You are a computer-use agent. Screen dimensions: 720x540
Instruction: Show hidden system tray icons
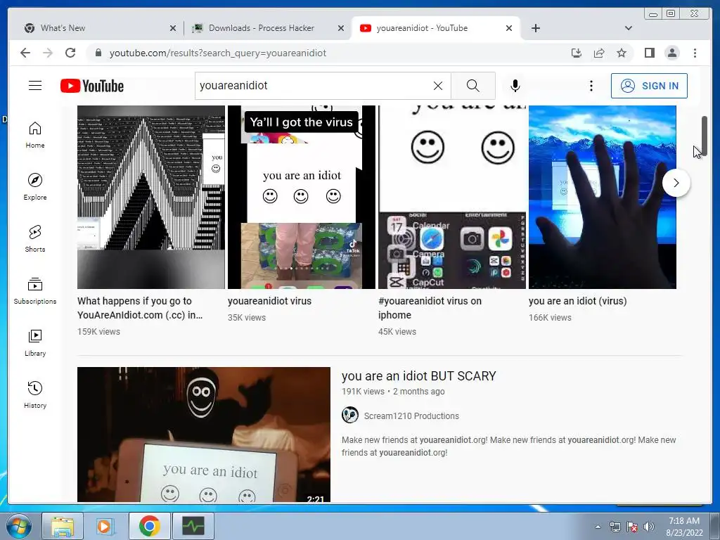pos(598,527)
